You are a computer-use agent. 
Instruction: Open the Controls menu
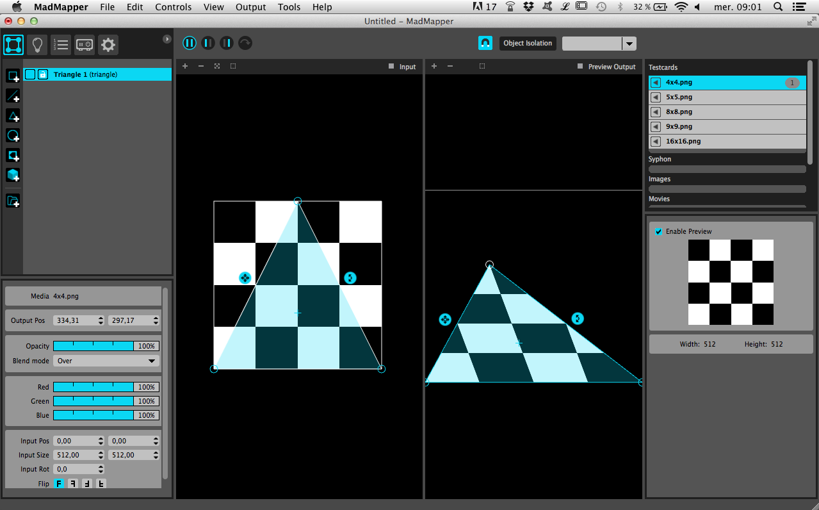click(x=173, y=7)
